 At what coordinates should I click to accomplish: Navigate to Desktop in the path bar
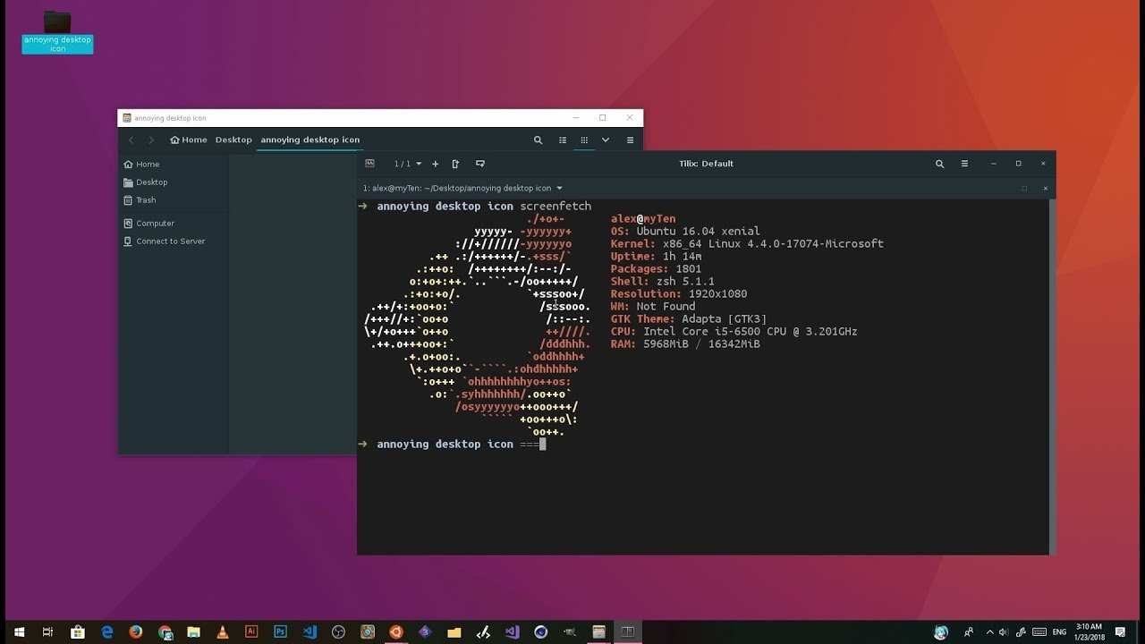click(233, 140)
